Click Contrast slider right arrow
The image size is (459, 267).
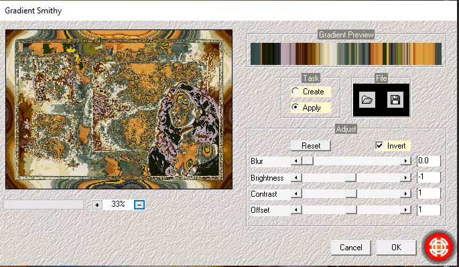(x=405, y=193)
